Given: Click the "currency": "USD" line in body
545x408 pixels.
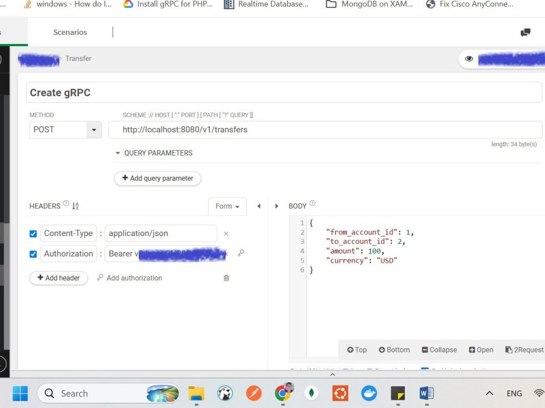Looking at the screenshot, I should tap(361, 261).
